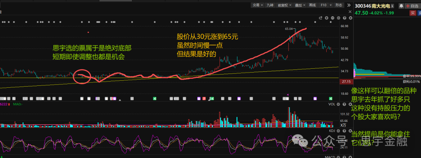This screenshot has height=158, width=421.
Task: Click the chart share arrow icon
Action: (320, 17)
